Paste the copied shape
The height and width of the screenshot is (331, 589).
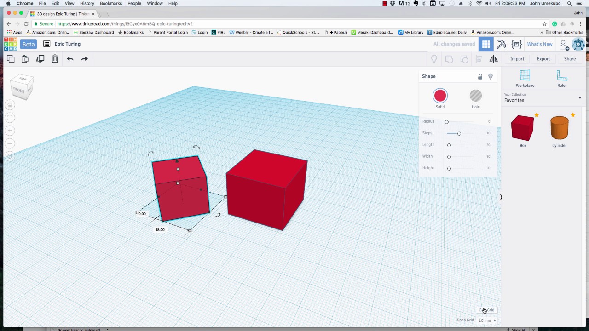point(25,59)
